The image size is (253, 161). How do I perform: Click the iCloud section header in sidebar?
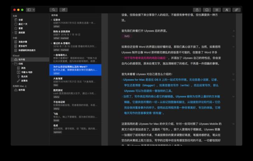(16, 55)
